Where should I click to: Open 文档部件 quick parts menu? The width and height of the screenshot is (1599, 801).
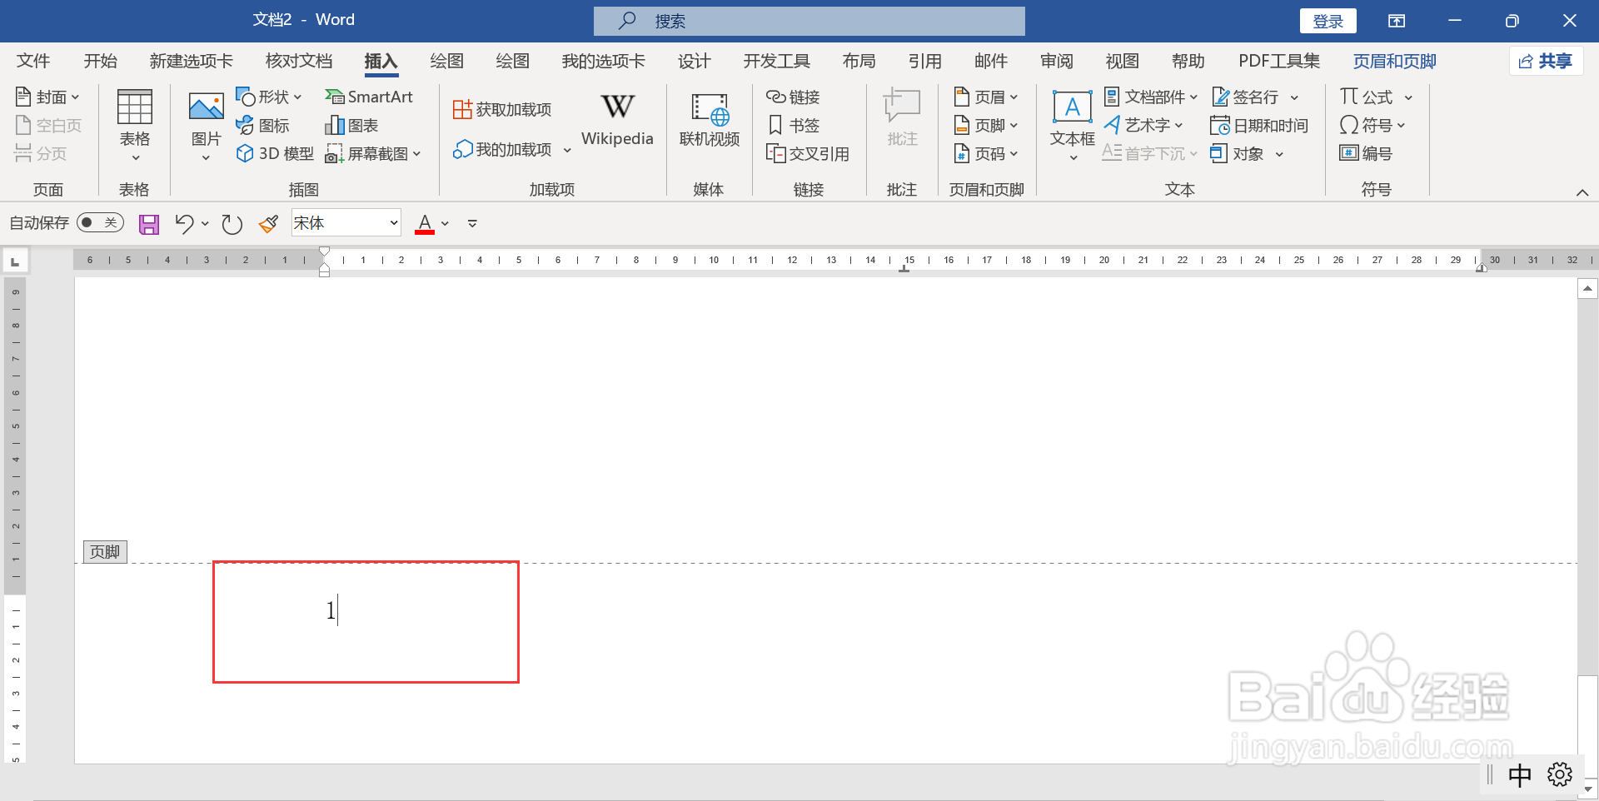click(1151, 97)
